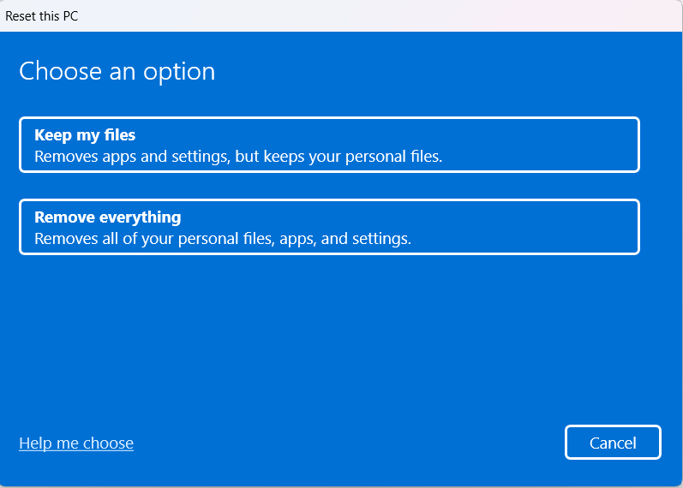The width and height of the screenshot is (683, 488).
Task: Click the bold Keep my files title
Action: (x=85, y=135)
